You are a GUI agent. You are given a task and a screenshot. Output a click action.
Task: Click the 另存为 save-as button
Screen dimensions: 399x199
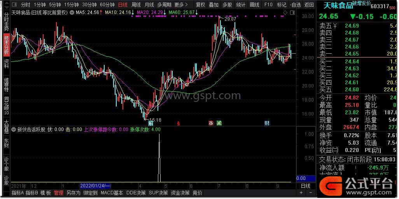point(73,193)
